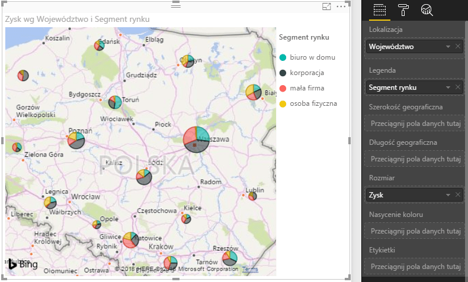Open the Analytics magnifier tab
Screen dimensions: 468x282
(427, 9)
